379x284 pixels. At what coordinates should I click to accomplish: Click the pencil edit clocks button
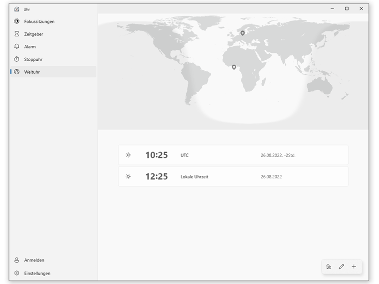pyautogui.click(x=341, y=267)
